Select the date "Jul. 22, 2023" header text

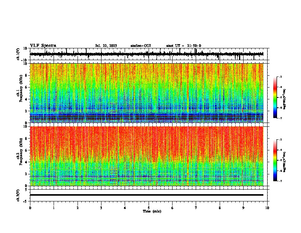tap(106, 46)
